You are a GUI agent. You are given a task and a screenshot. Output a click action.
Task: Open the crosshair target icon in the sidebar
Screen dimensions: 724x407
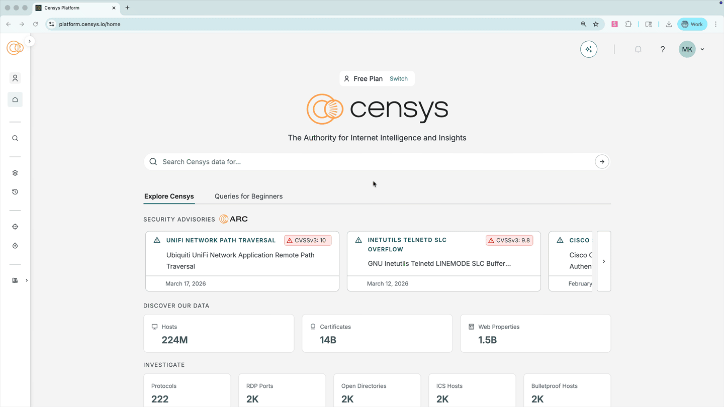coord(15,227)
